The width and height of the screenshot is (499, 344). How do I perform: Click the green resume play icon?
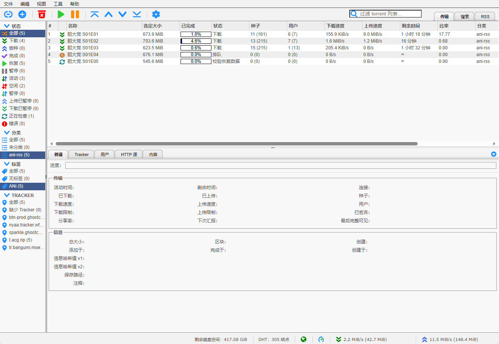pos(61,14)
